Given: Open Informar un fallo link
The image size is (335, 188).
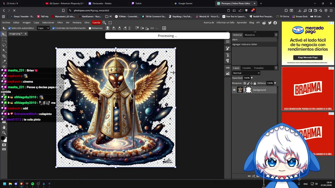Looking at the screenshot, I should click(x=225, y=23).
